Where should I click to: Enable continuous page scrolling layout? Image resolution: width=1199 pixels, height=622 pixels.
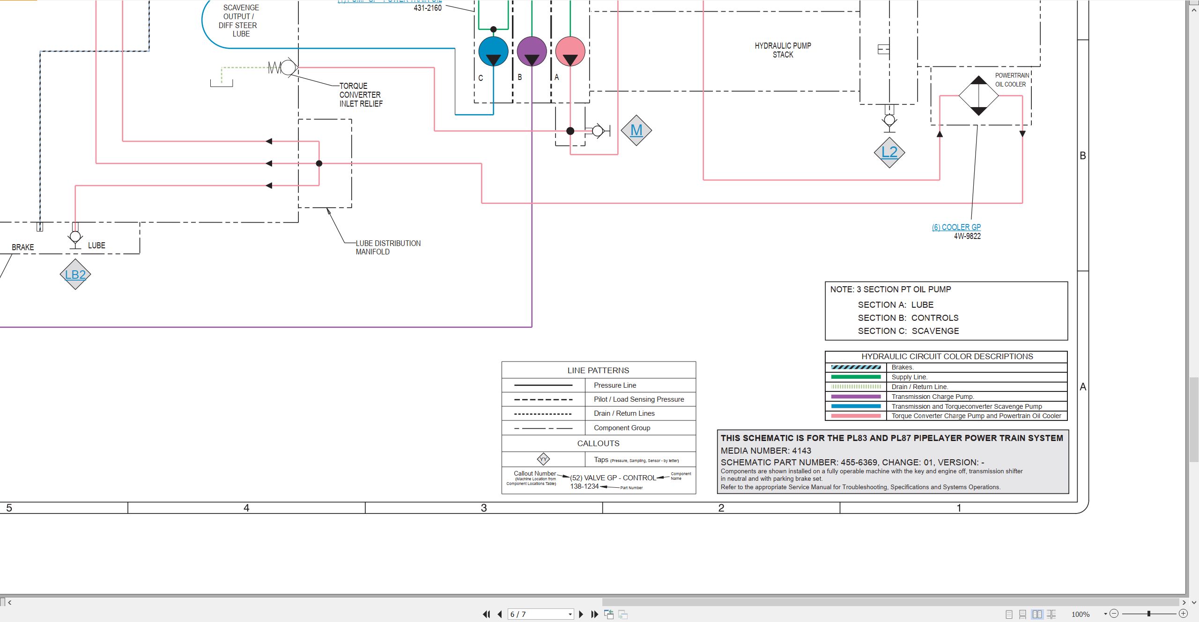click(x=1022, y=614)
